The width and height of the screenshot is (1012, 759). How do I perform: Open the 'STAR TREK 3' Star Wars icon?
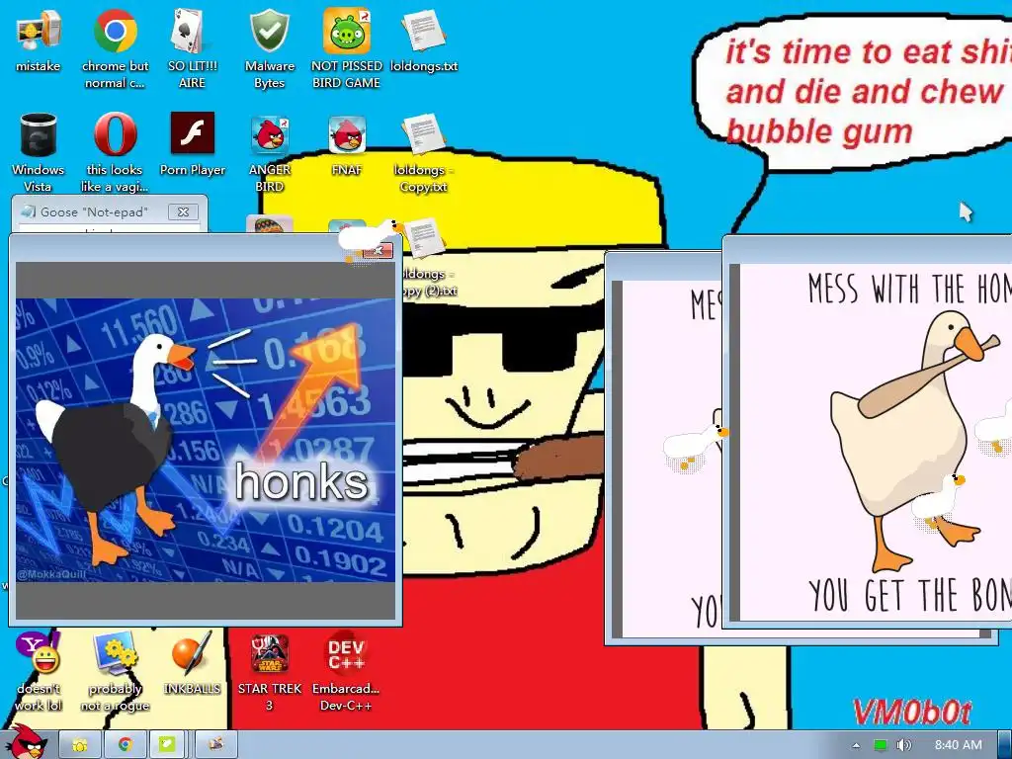point(269,671)
